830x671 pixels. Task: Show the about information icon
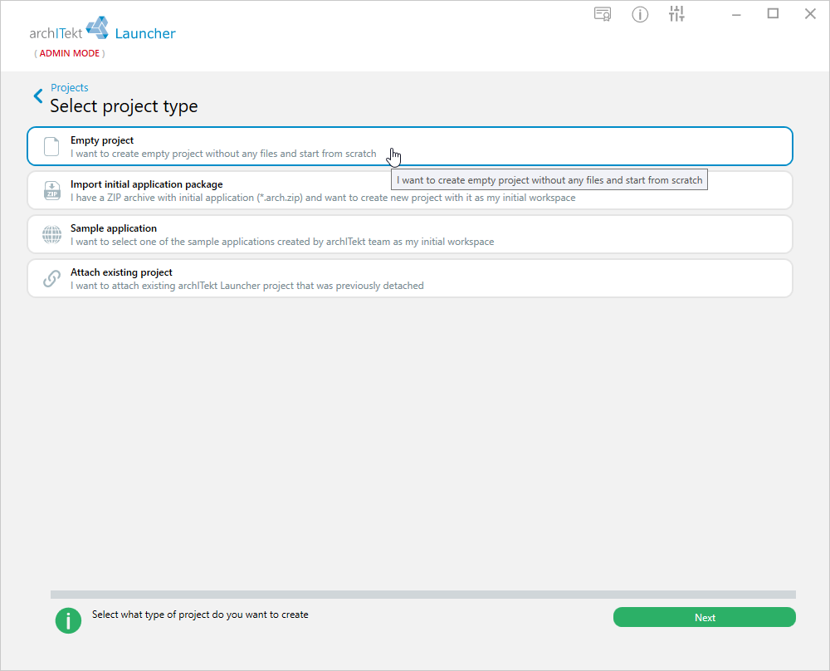640,14
